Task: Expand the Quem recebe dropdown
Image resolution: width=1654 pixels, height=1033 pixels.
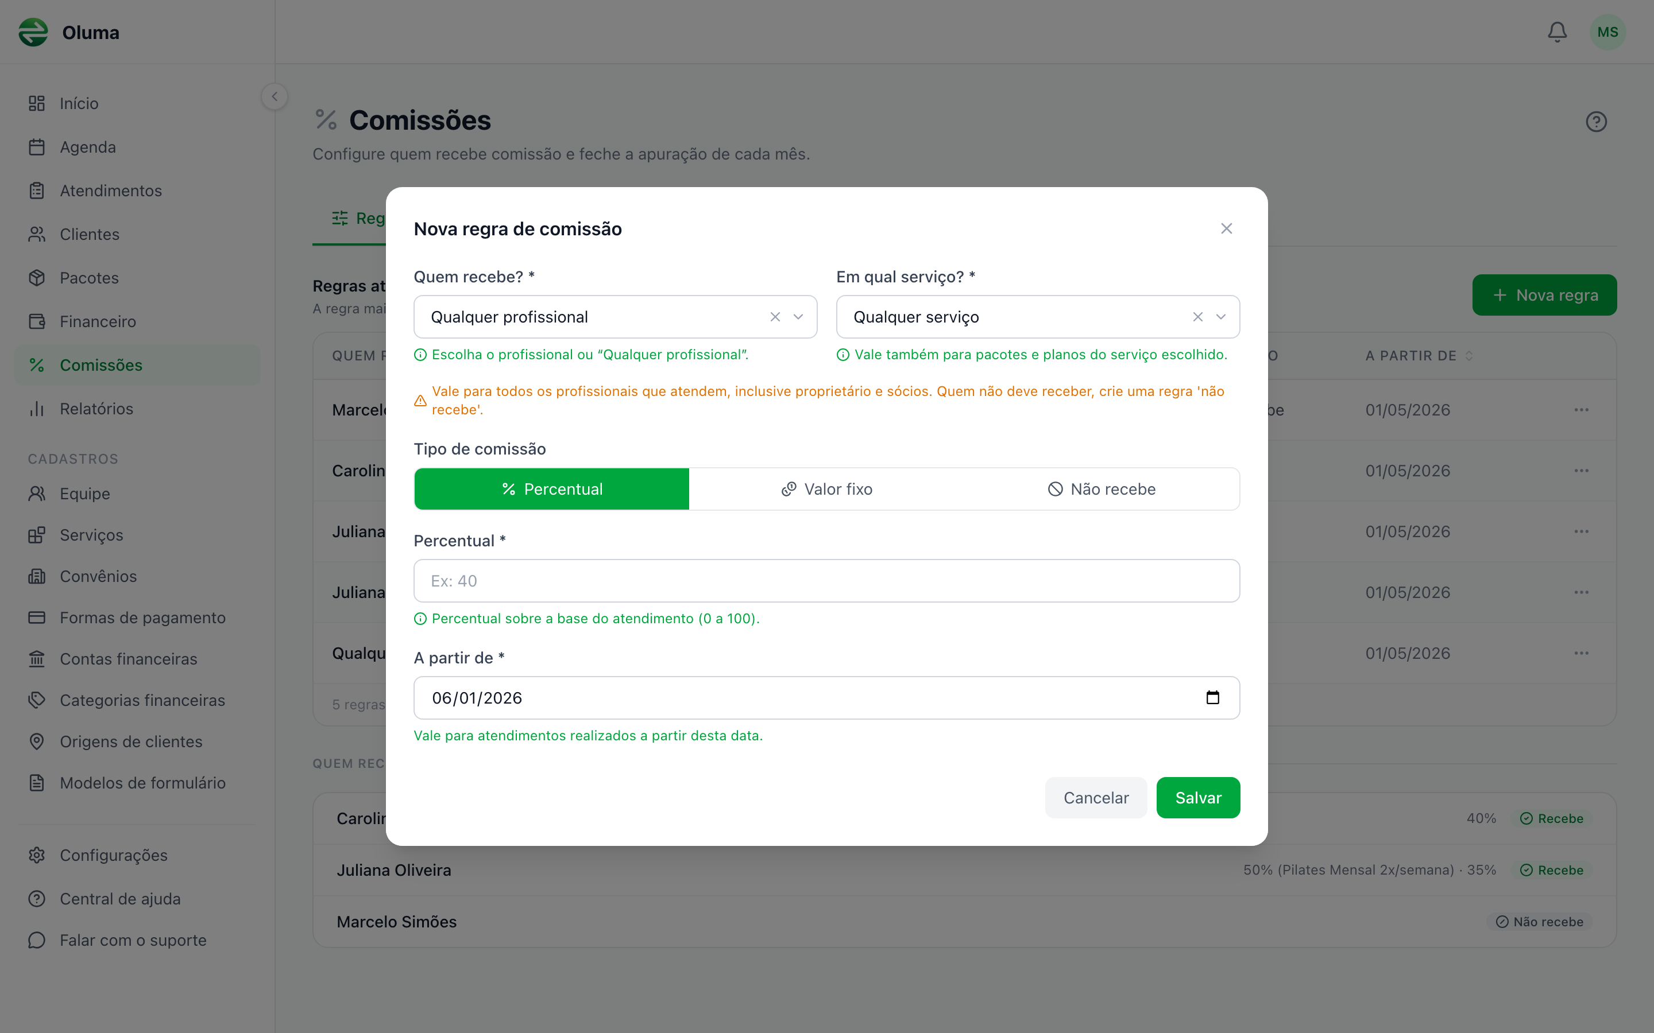Action: (x=798, y=317)
